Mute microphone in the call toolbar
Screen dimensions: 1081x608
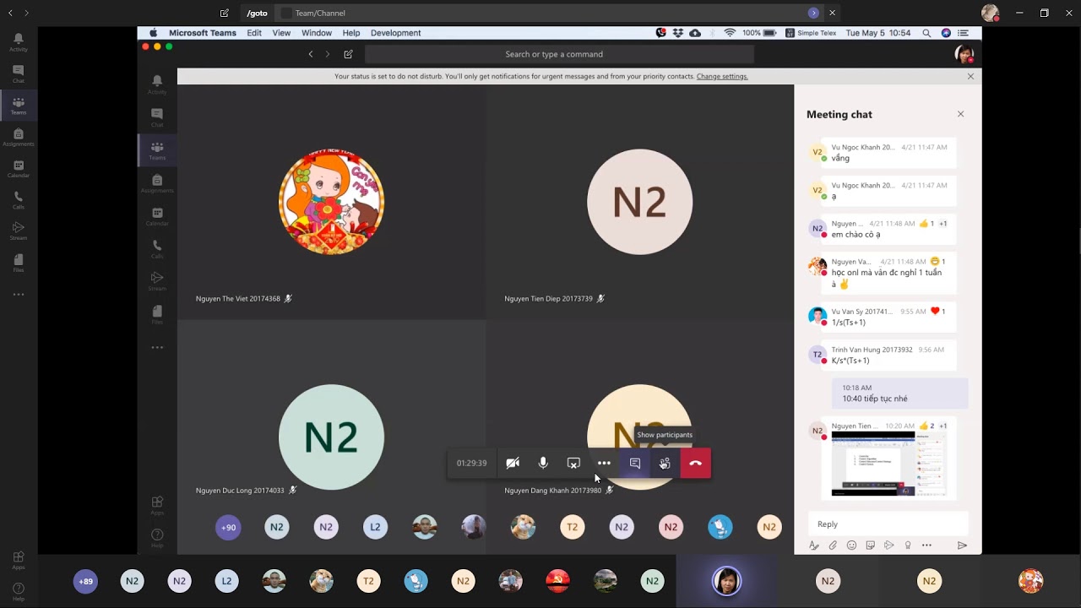(x=543, y=463)
